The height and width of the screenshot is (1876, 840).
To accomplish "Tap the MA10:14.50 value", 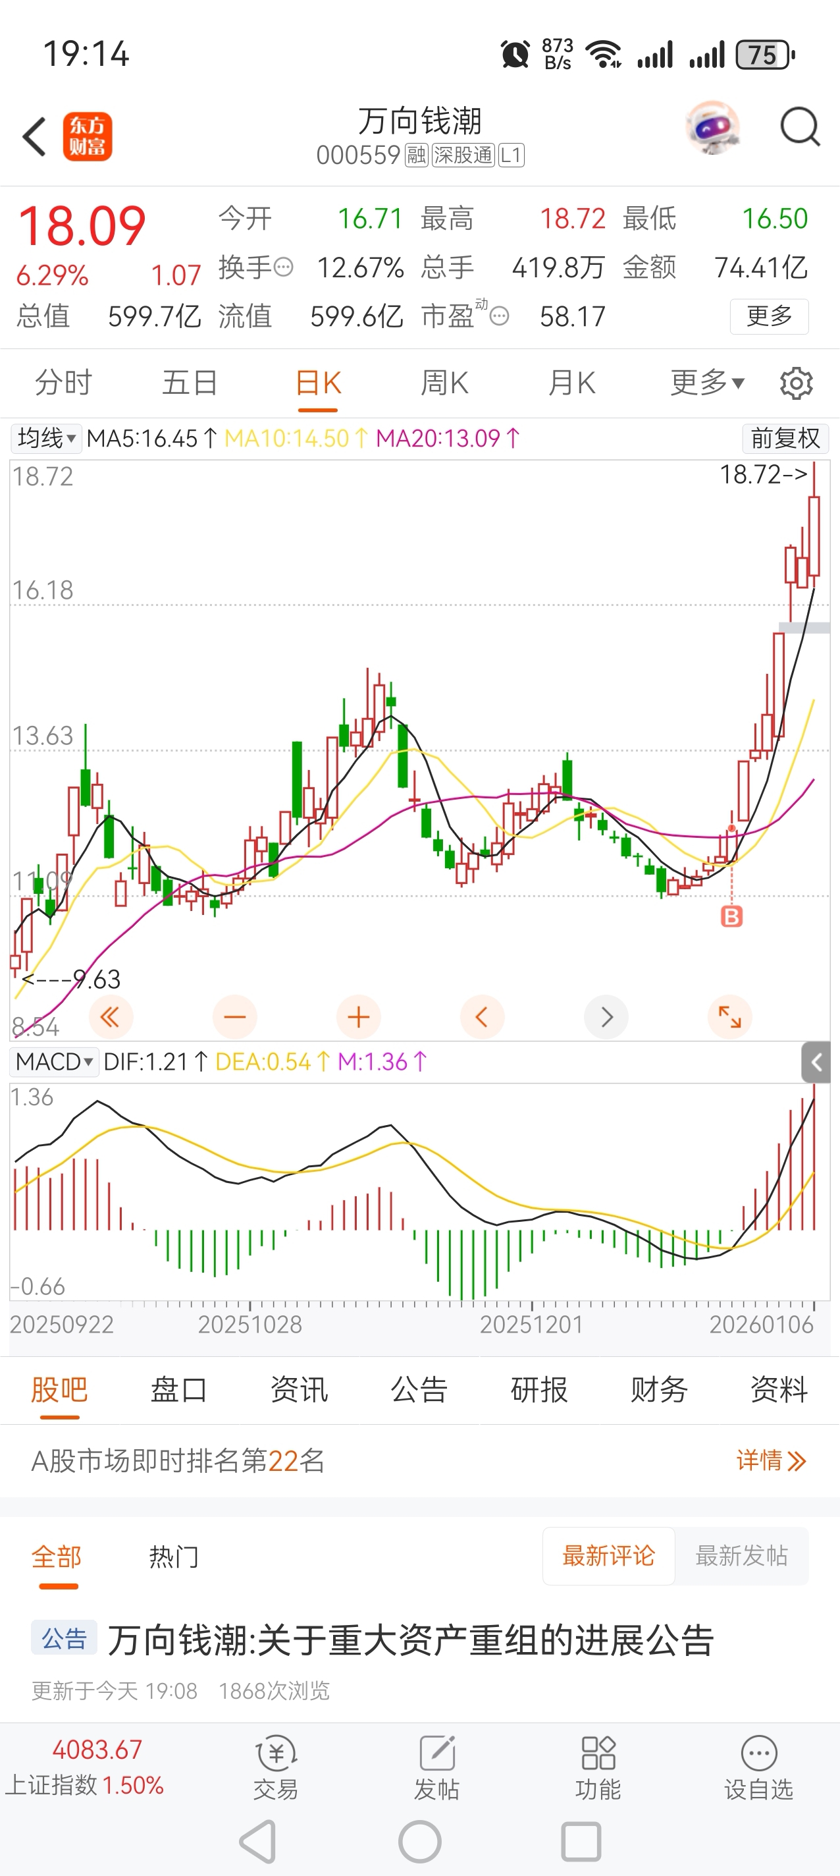I will click(x=296, y=439).
